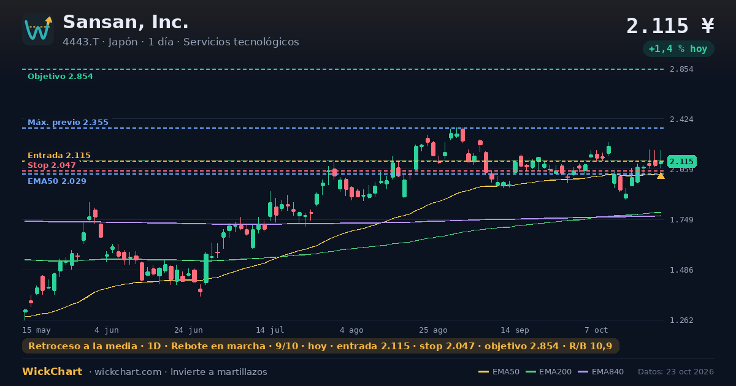Click the large "2.115 ¥" price
Viewport: 736px width, 386px height.
pos(670,26)
